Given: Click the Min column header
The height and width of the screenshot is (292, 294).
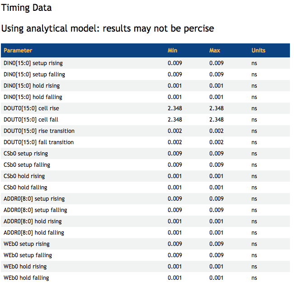Looking at the screenshot, I should pyautogui.click(x=172, y=51).
